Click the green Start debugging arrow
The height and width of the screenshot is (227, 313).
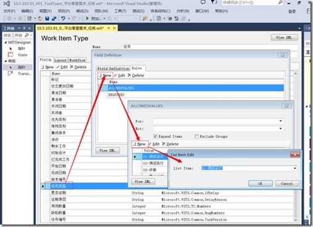[x=87, y=19]
